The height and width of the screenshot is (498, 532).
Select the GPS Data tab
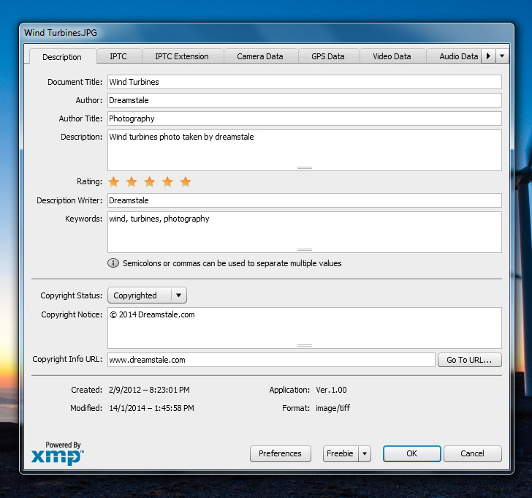click(327, 56)
